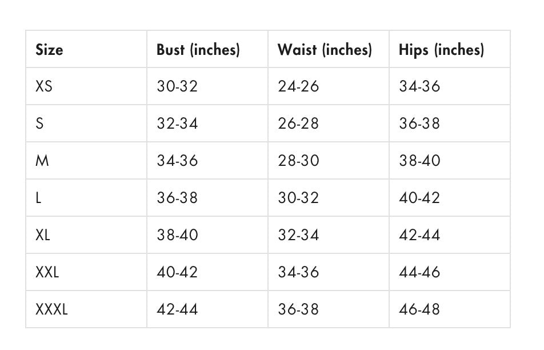
Task: Click the Size column header
Action: coord(49,50)
